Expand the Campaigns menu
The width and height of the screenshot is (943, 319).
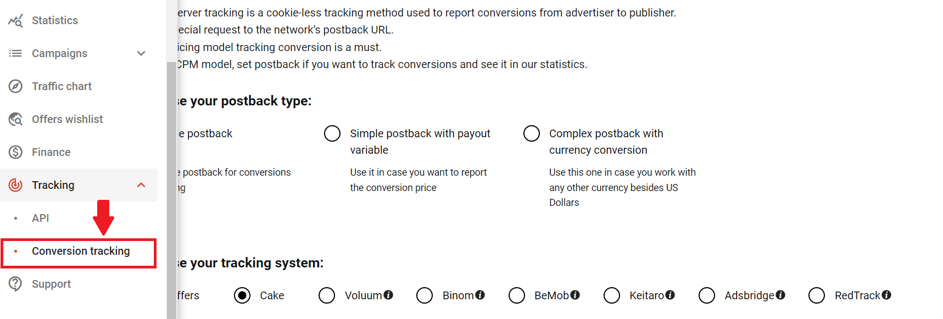141,53
